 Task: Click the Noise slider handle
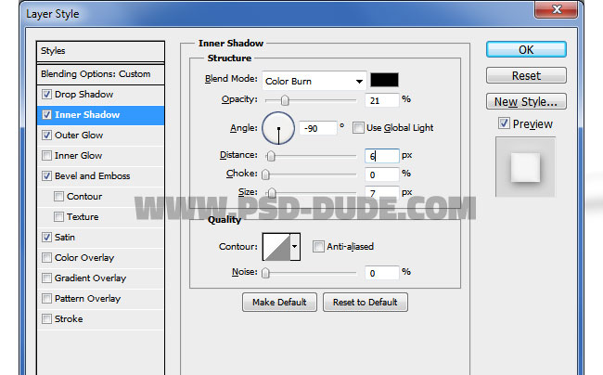(265, 273)
